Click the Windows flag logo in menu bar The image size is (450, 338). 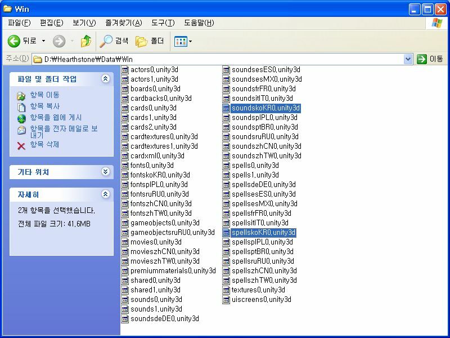pyautogui.click(x=437, y=23)
